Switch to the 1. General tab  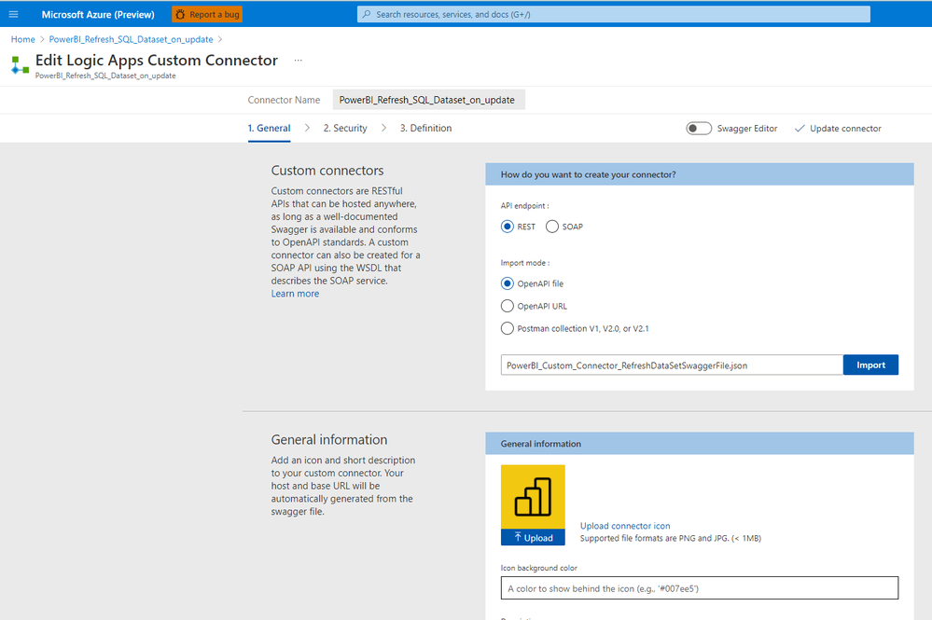click(270, 128)
